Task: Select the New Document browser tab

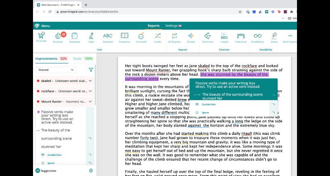Action: [57, 5]
